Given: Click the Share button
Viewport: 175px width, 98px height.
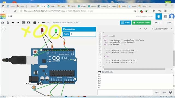Looking at the screenshot, I should (169, 23).
